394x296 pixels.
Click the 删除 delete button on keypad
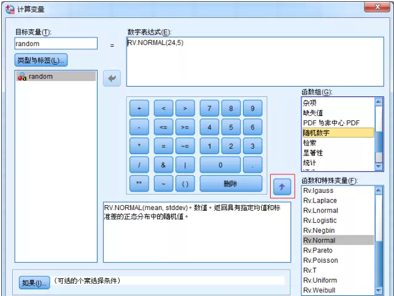230,184
